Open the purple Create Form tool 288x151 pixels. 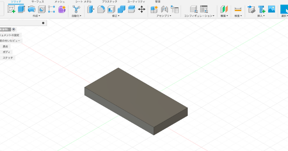pyautogui.click(x=62, y=9)
